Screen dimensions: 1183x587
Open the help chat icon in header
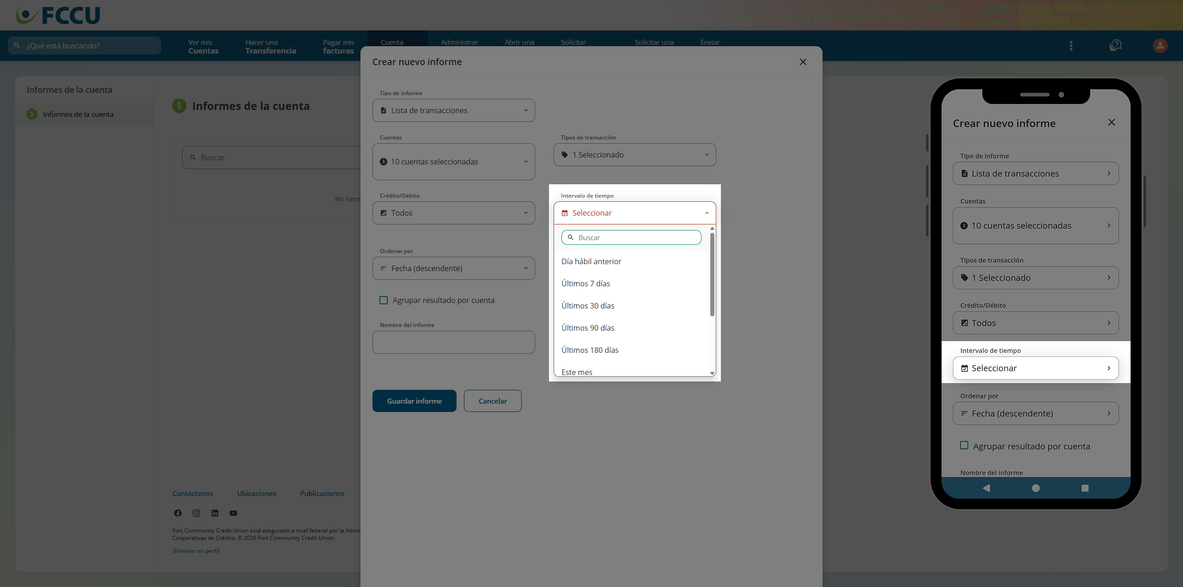click(x=1116, y=46)
